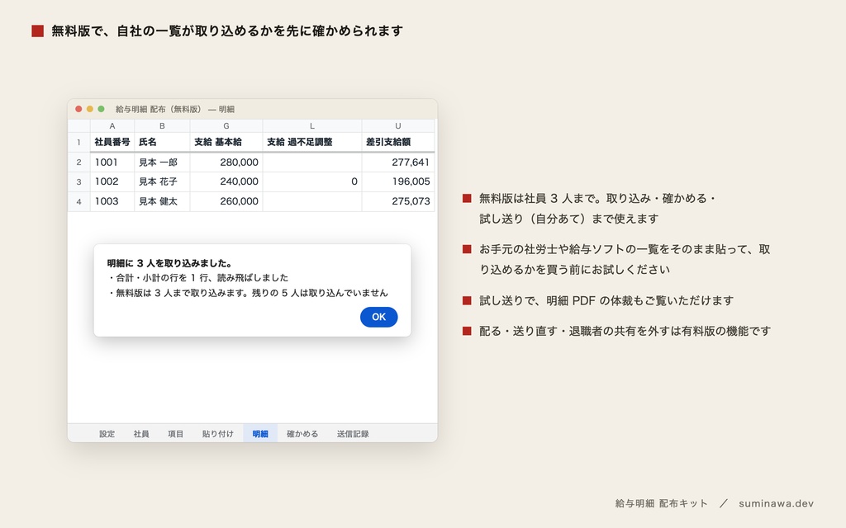
Task: Select column A header
Action: click(112, 126)
